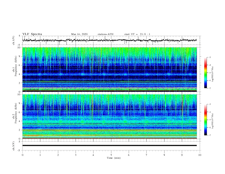Select the "Time (min)" axis title
225x174 pixels.
point(114,158)
